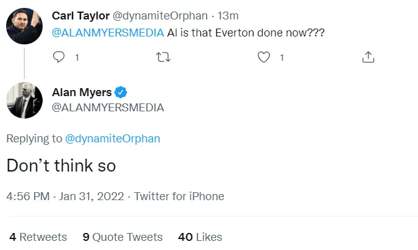Image resolution: width=418 pixels, height=250 pixels.
Task: Click the share icon on Carl's tweet
Action: (x=367, y=57)
